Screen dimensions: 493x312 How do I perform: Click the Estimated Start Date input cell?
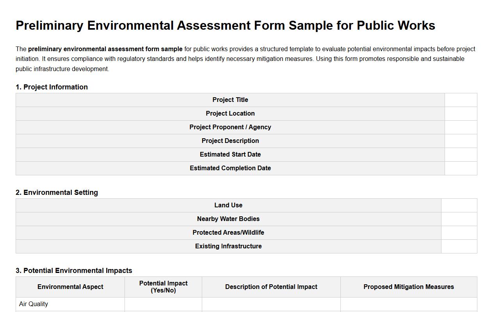[x=461, y=154]
